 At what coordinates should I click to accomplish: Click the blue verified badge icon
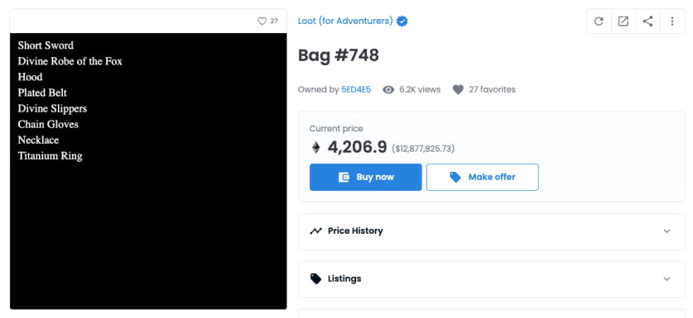click(402, 21)
